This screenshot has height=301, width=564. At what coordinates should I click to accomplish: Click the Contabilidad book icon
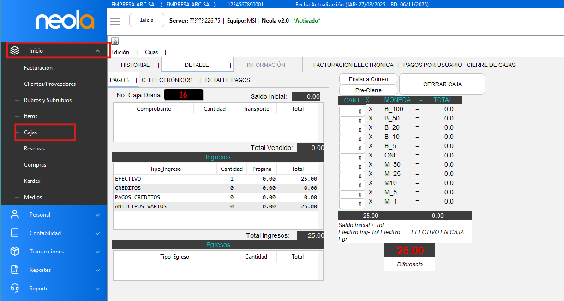15,233
